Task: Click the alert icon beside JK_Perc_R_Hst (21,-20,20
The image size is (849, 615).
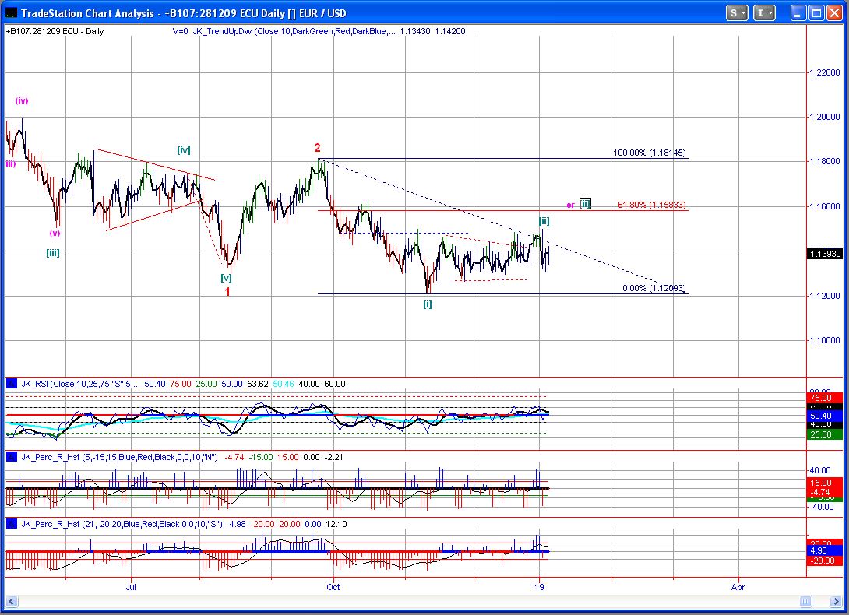Action: point(12,524)
